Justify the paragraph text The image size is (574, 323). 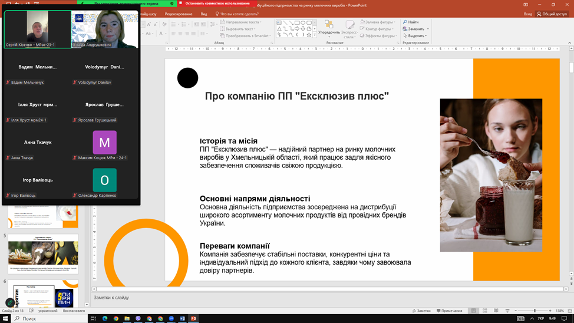193,34
